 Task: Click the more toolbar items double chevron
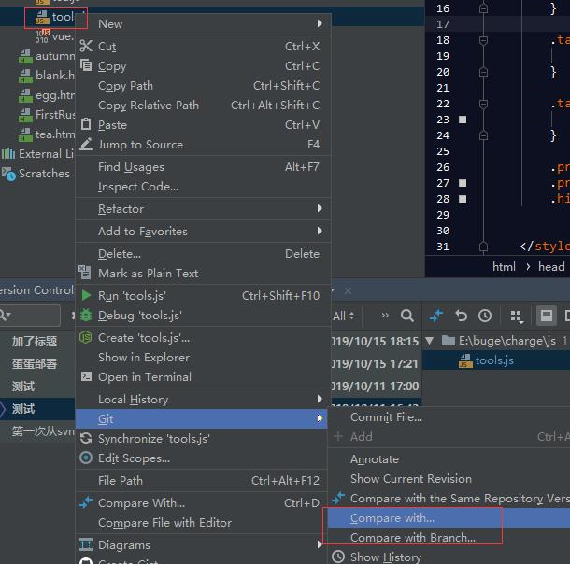click(x=385, y=316)
